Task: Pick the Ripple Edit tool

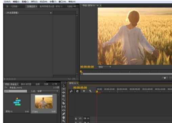Action: click(x=64, y=93)
